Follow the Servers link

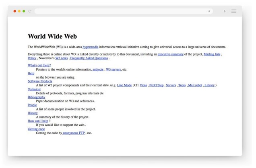pos(171,85)
